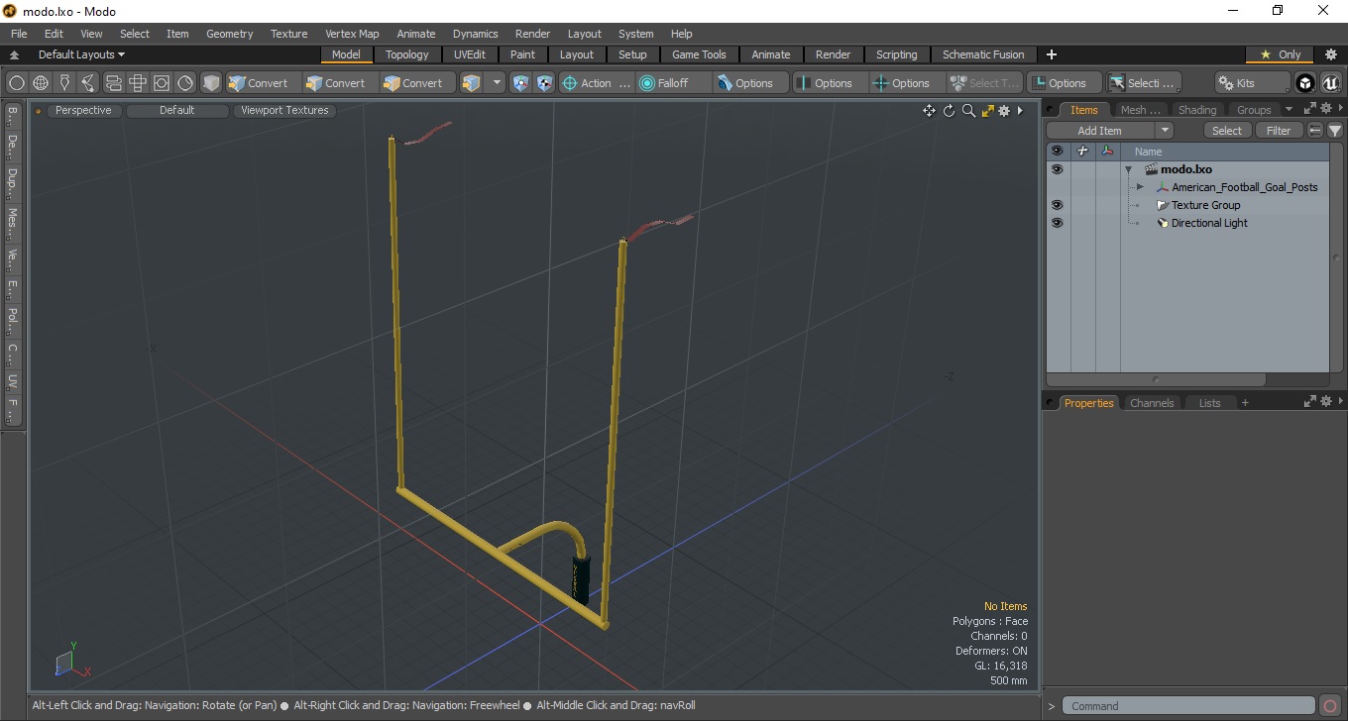Viewport: 1348px width, 721px height.
Task: Click the funnel filter icon in Items panel
Action: pyautogui.click(x=1335, y=131)
